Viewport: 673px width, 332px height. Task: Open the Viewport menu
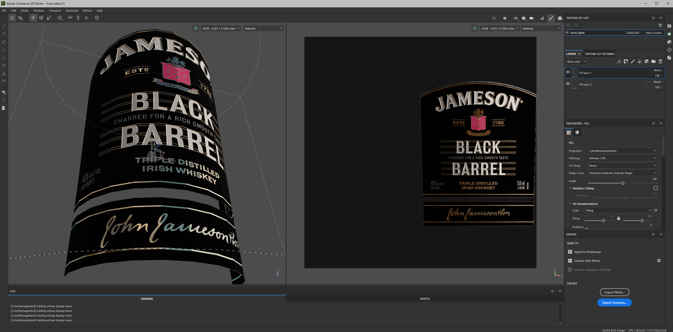(x=55, y=10)
